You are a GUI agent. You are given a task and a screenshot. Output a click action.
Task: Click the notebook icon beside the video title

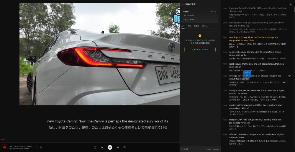(x=37, y=147)
